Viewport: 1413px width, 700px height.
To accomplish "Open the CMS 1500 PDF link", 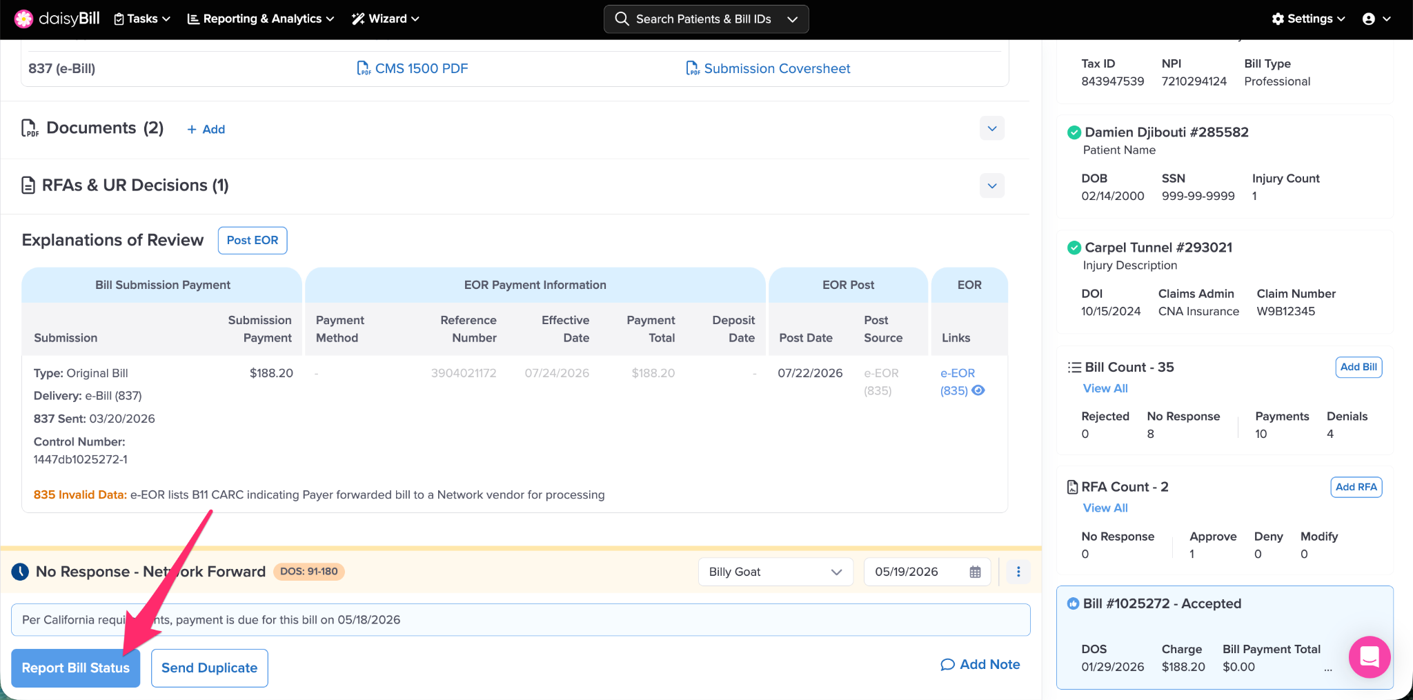I will (413, 68).
